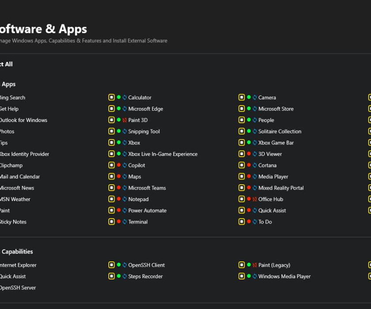Click the red cannot-reinstall icon beside Paint 3D
371x309 pixels.
pos(125,120)
